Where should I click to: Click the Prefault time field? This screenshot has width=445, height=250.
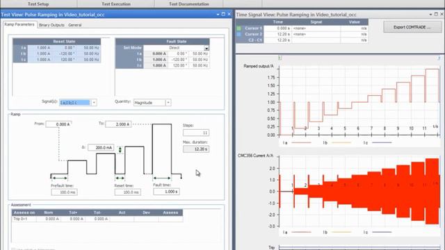coord(64,192)
